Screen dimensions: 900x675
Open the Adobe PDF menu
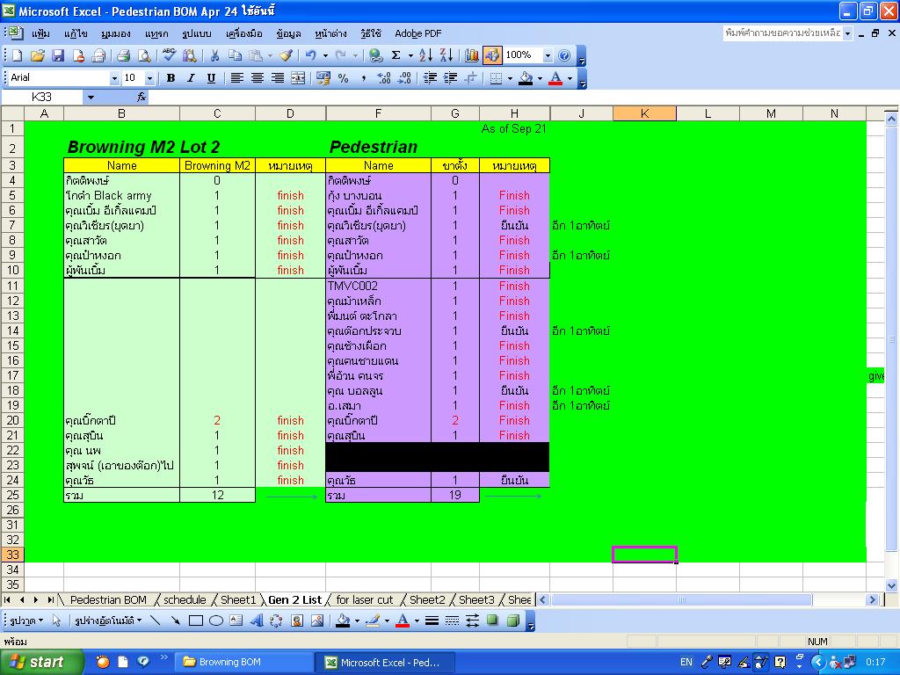417,33
